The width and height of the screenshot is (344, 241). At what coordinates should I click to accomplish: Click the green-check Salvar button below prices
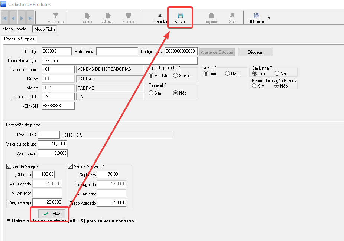(x=52, y=214)
